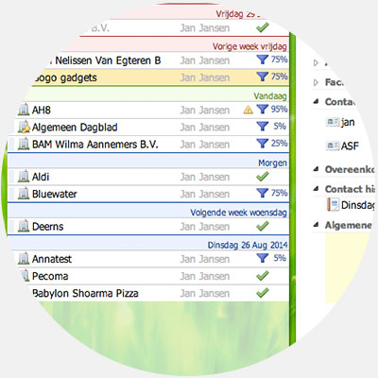
Task: Collapse the Contact history section arrow
Action: pyautogui.click(x=317, y=189)
